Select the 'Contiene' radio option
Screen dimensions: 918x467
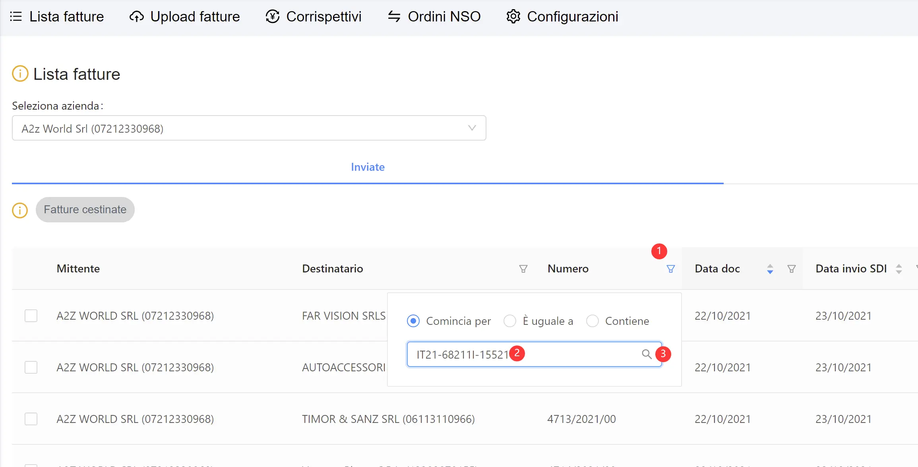tap(592, 321)
